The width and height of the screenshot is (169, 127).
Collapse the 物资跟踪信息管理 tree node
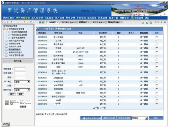pyautogui.click(x=4, y=29)
